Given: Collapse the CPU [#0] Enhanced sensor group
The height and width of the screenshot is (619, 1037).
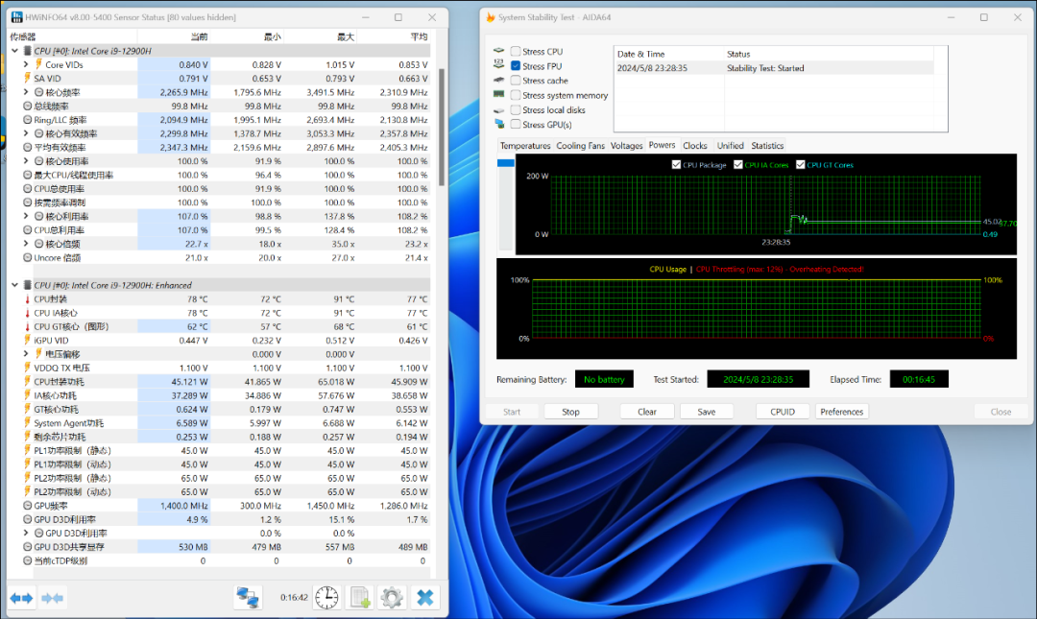Looking at the screenshot, I should pos(14,285).
